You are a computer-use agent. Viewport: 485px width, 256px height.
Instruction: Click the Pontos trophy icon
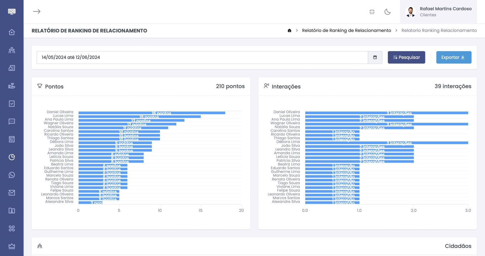tap(40, 86)
